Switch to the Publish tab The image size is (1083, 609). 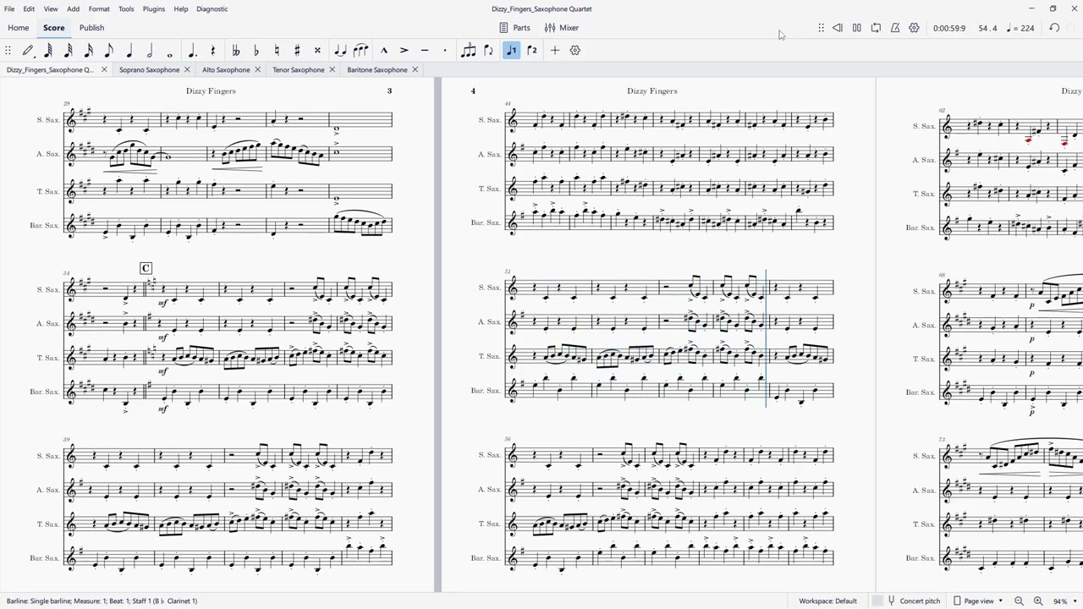tap(91, 28)
